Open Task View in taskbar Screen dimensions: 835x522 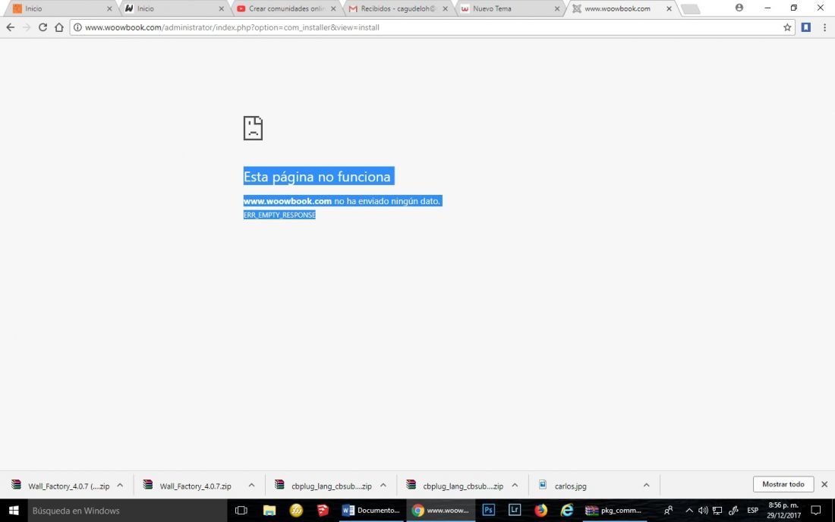click(x=241, y=511)
